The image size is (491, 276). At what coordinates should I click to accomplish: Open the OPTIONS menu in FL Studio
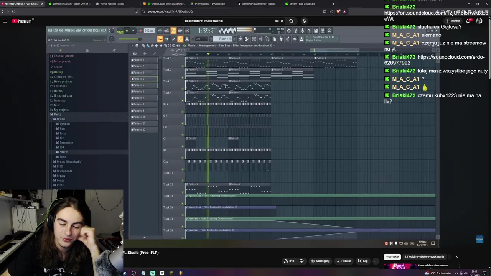coord(87,30)
